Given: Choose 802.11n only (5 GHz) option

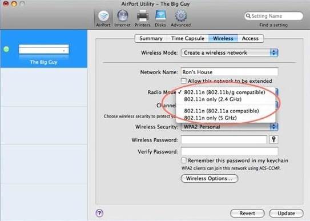Looking at the screenshot, I should click(226, 118).
